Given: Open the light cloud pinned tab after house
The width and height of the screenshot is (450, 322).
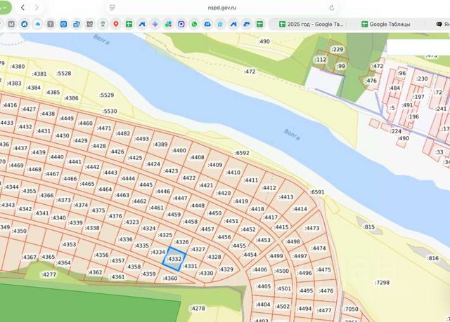Looking at the screenshot, I should (37, 25).
